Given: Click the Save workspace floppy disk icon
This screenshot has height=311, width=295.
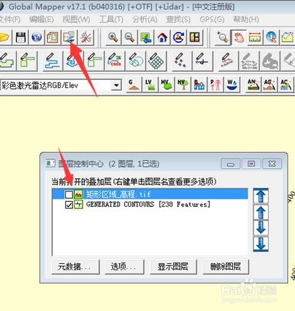Looking at the screenshot, I should pyautogui.click(x=21, y=37).
